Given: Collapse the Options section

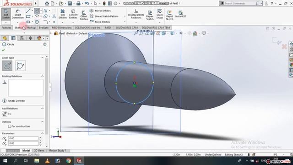Looking at the screenshot, I should tap(42, 121).
